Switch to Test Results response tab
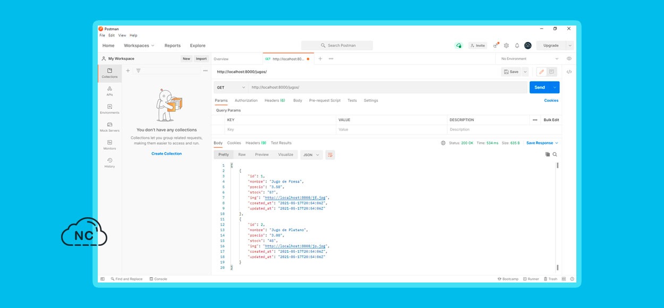664x308 pixels. [281, 143]
